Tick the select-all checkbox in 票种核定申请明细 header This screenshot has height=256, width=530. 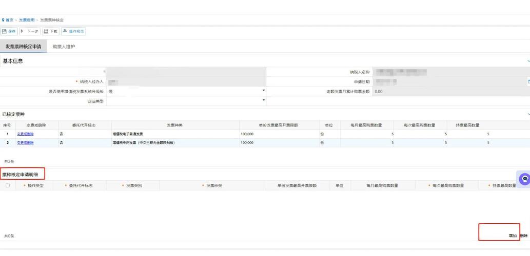click(7, 185)
